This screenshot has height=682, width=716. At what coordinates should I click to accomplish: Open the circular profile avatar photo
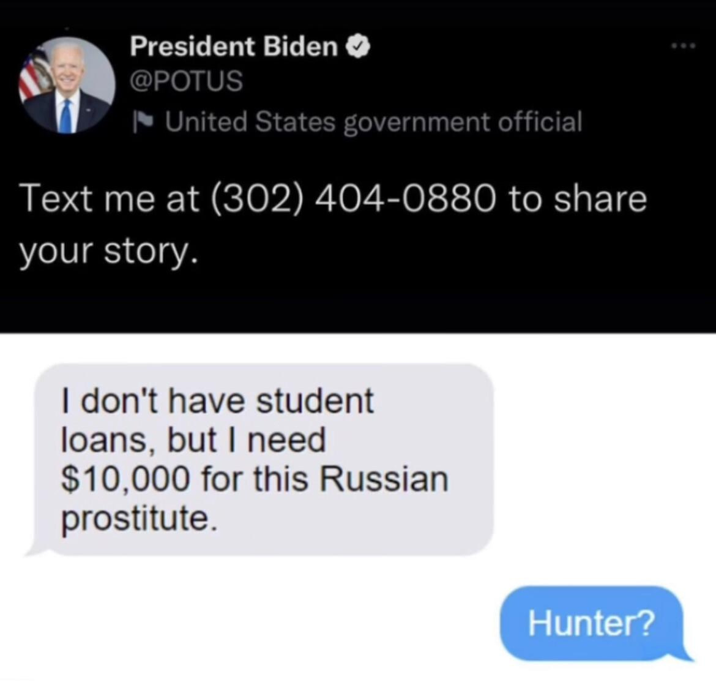pos(67,86)
